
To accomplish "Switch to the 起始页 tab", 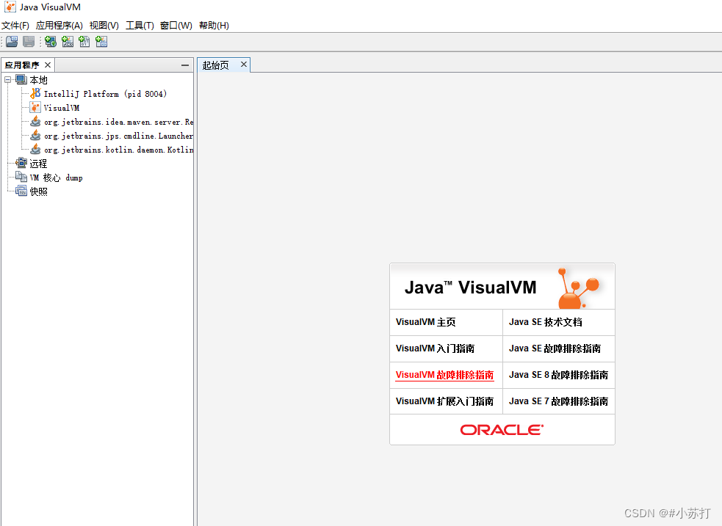I will pyautogui.click(x=214, y=65).
